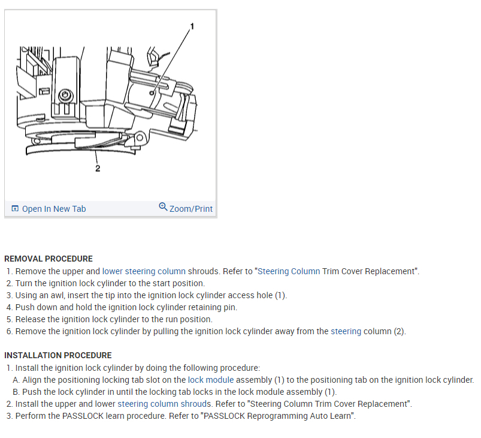Click the access hole circle in the diagram
Screen dimensions: 481x438
pyautogui.click(x=152, y=93)
